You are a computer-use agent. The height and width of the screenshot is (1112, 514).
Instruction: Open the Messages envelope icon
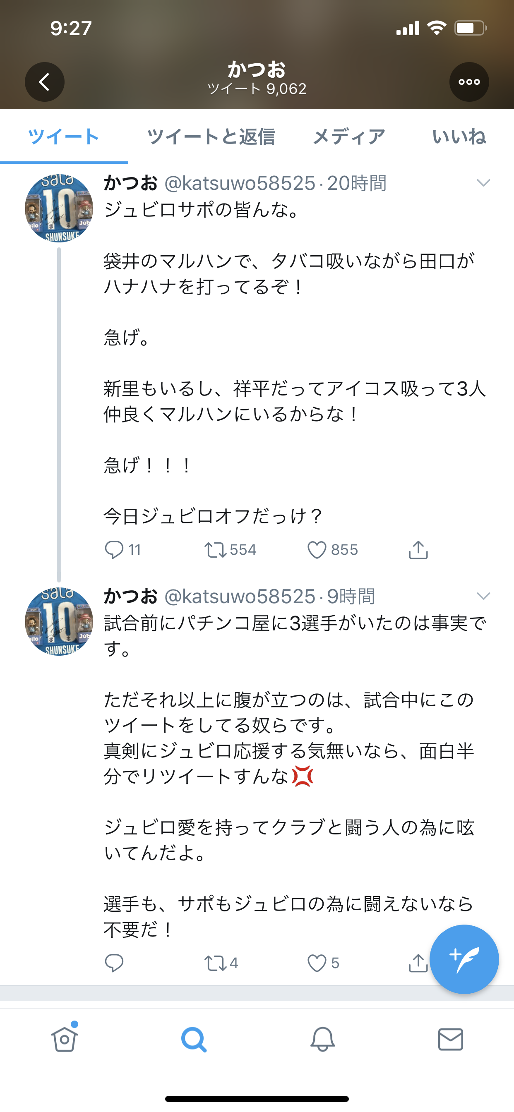point(451,1039)
